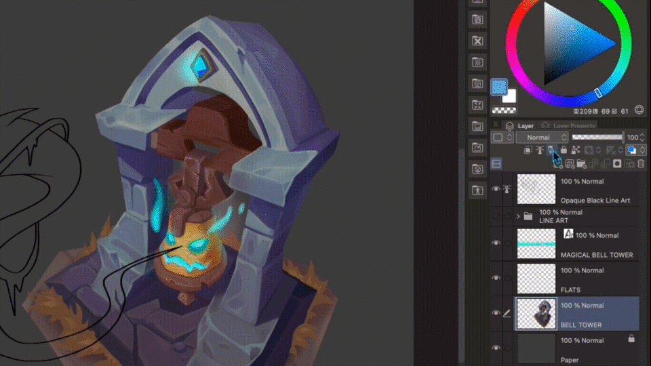
Task: Enable Clip to Layer Below icon
Action: pos(528,150)
